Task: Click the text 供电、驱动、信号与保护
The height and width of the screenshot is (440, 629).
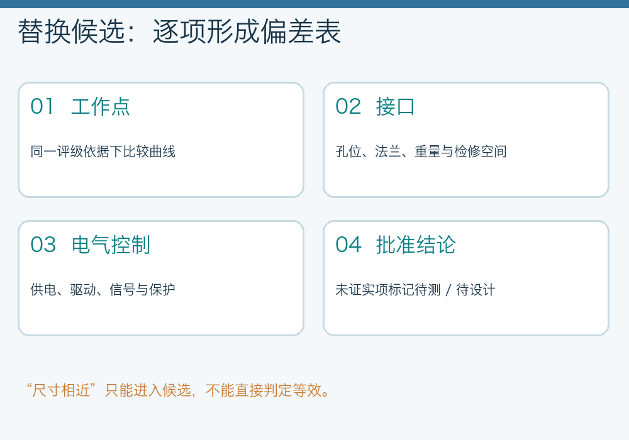Action: (103, 289)
